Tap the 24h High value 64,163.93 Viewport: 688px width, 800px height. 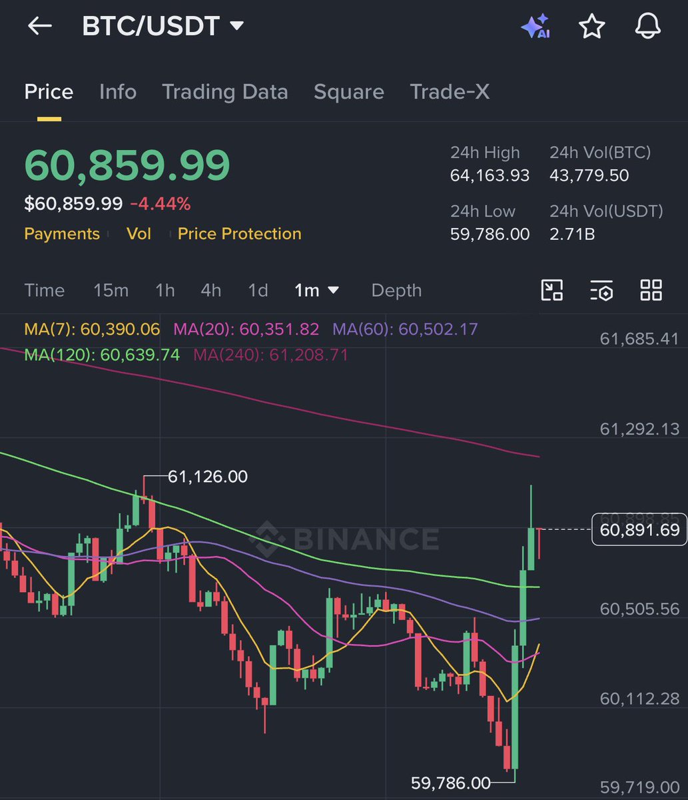click(490, 175)
